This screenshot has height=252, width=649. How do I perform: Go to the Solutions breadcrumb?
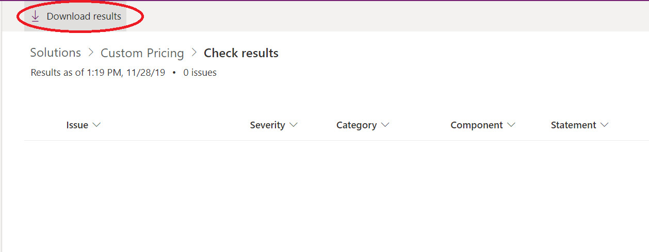[x=56, y=53]
